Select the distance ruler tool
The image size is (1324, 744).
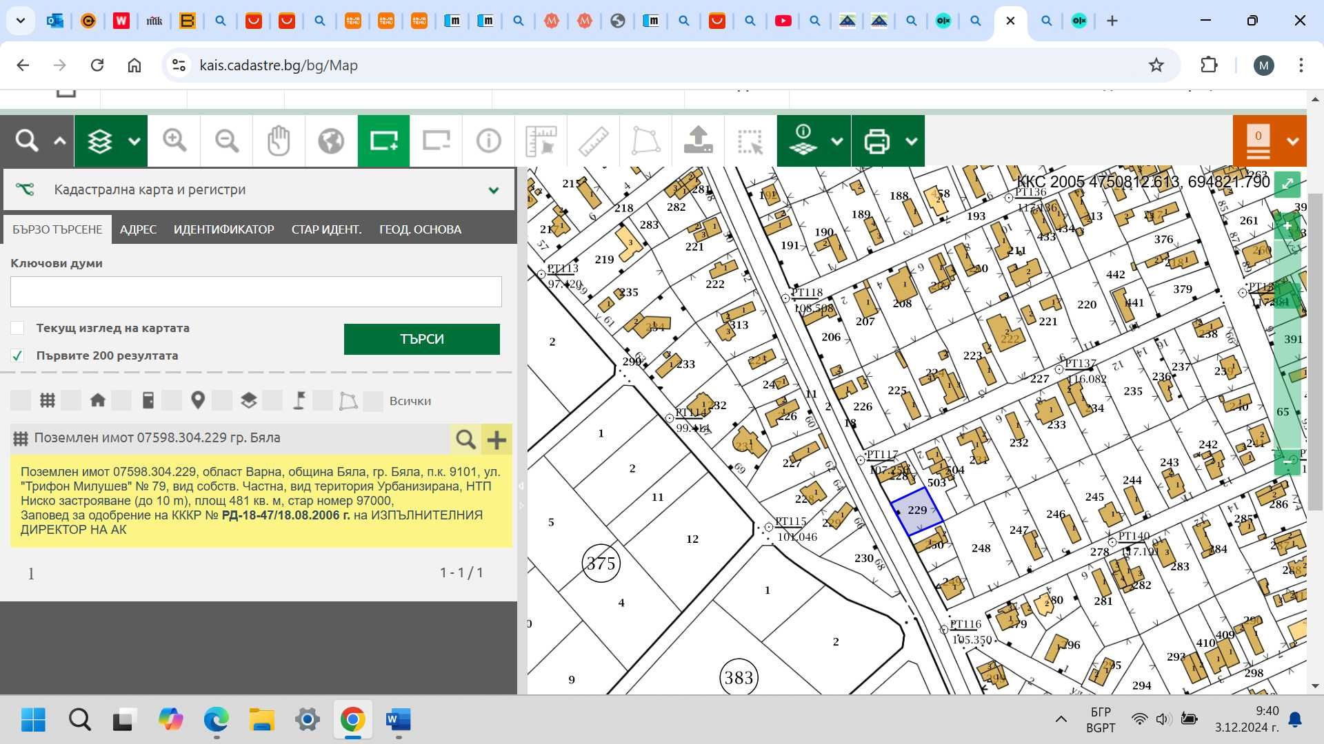[593, 141]
